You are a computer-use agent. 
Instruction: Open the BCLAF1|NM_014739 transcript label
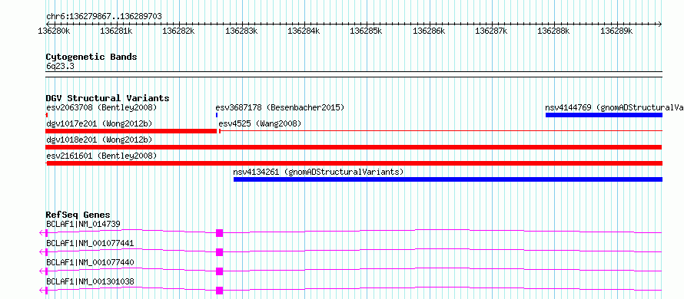[83, 225]
